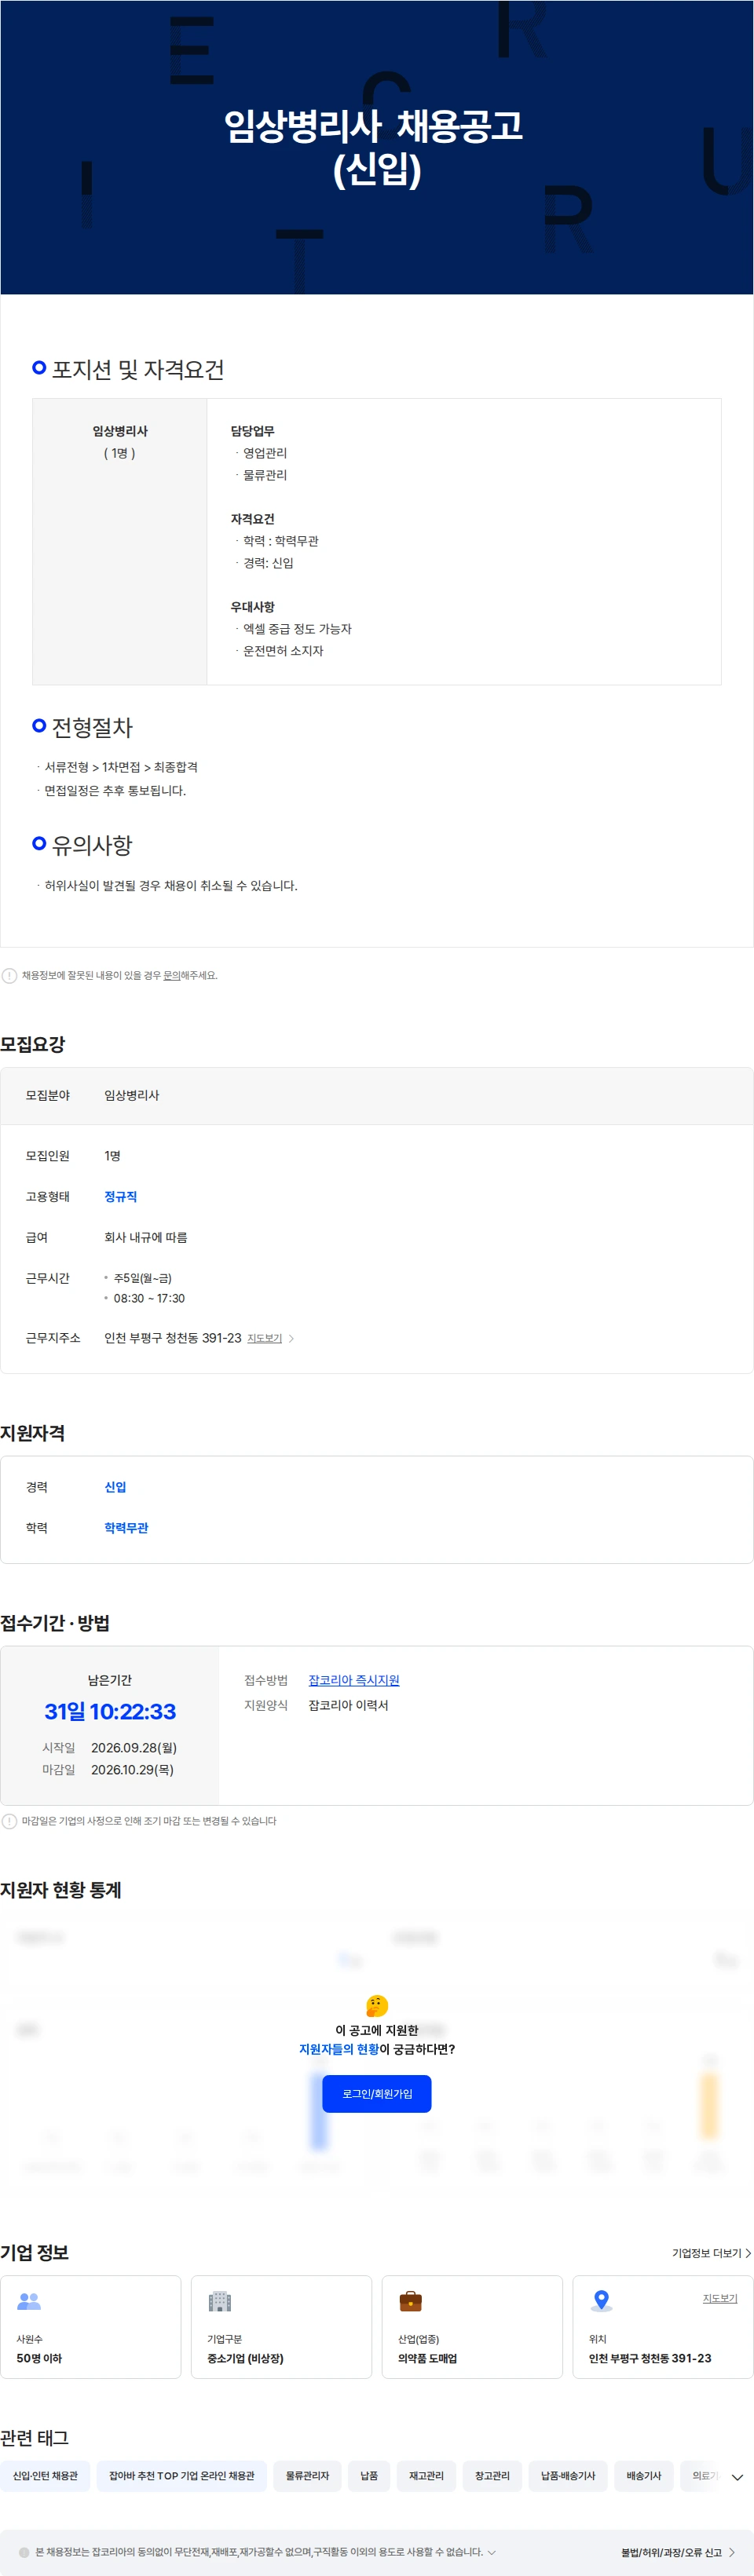This screenshot has height=2576, width=754.
Task: Click the remaining time 31일 10:22:33
Action: click(x=110, y=1711)
